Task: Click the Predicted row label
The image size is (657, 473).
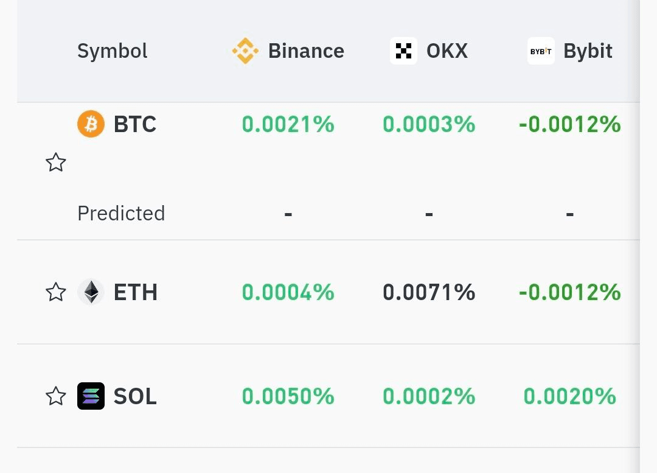Action: coord(121,213)
